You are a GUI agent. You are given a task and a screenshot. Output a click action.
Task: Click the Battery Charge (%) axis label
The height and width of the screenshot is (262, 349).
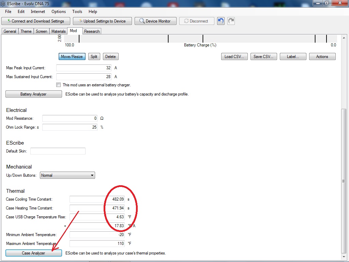200,45
